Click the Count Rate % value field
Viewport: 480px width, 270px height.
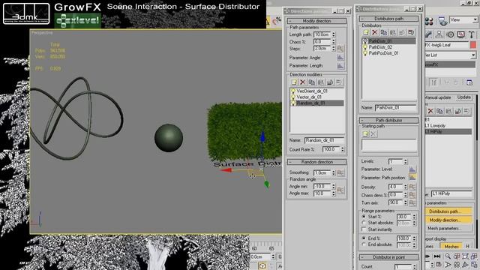[331, 149]
